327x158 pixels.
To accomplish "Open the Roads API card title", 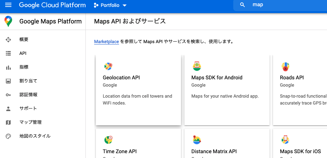I will pos(292,78).
